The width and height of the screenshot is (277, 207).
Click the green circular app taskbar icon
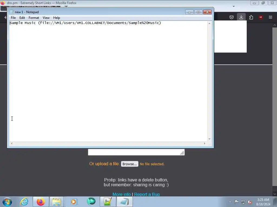[x=91, y=201]
